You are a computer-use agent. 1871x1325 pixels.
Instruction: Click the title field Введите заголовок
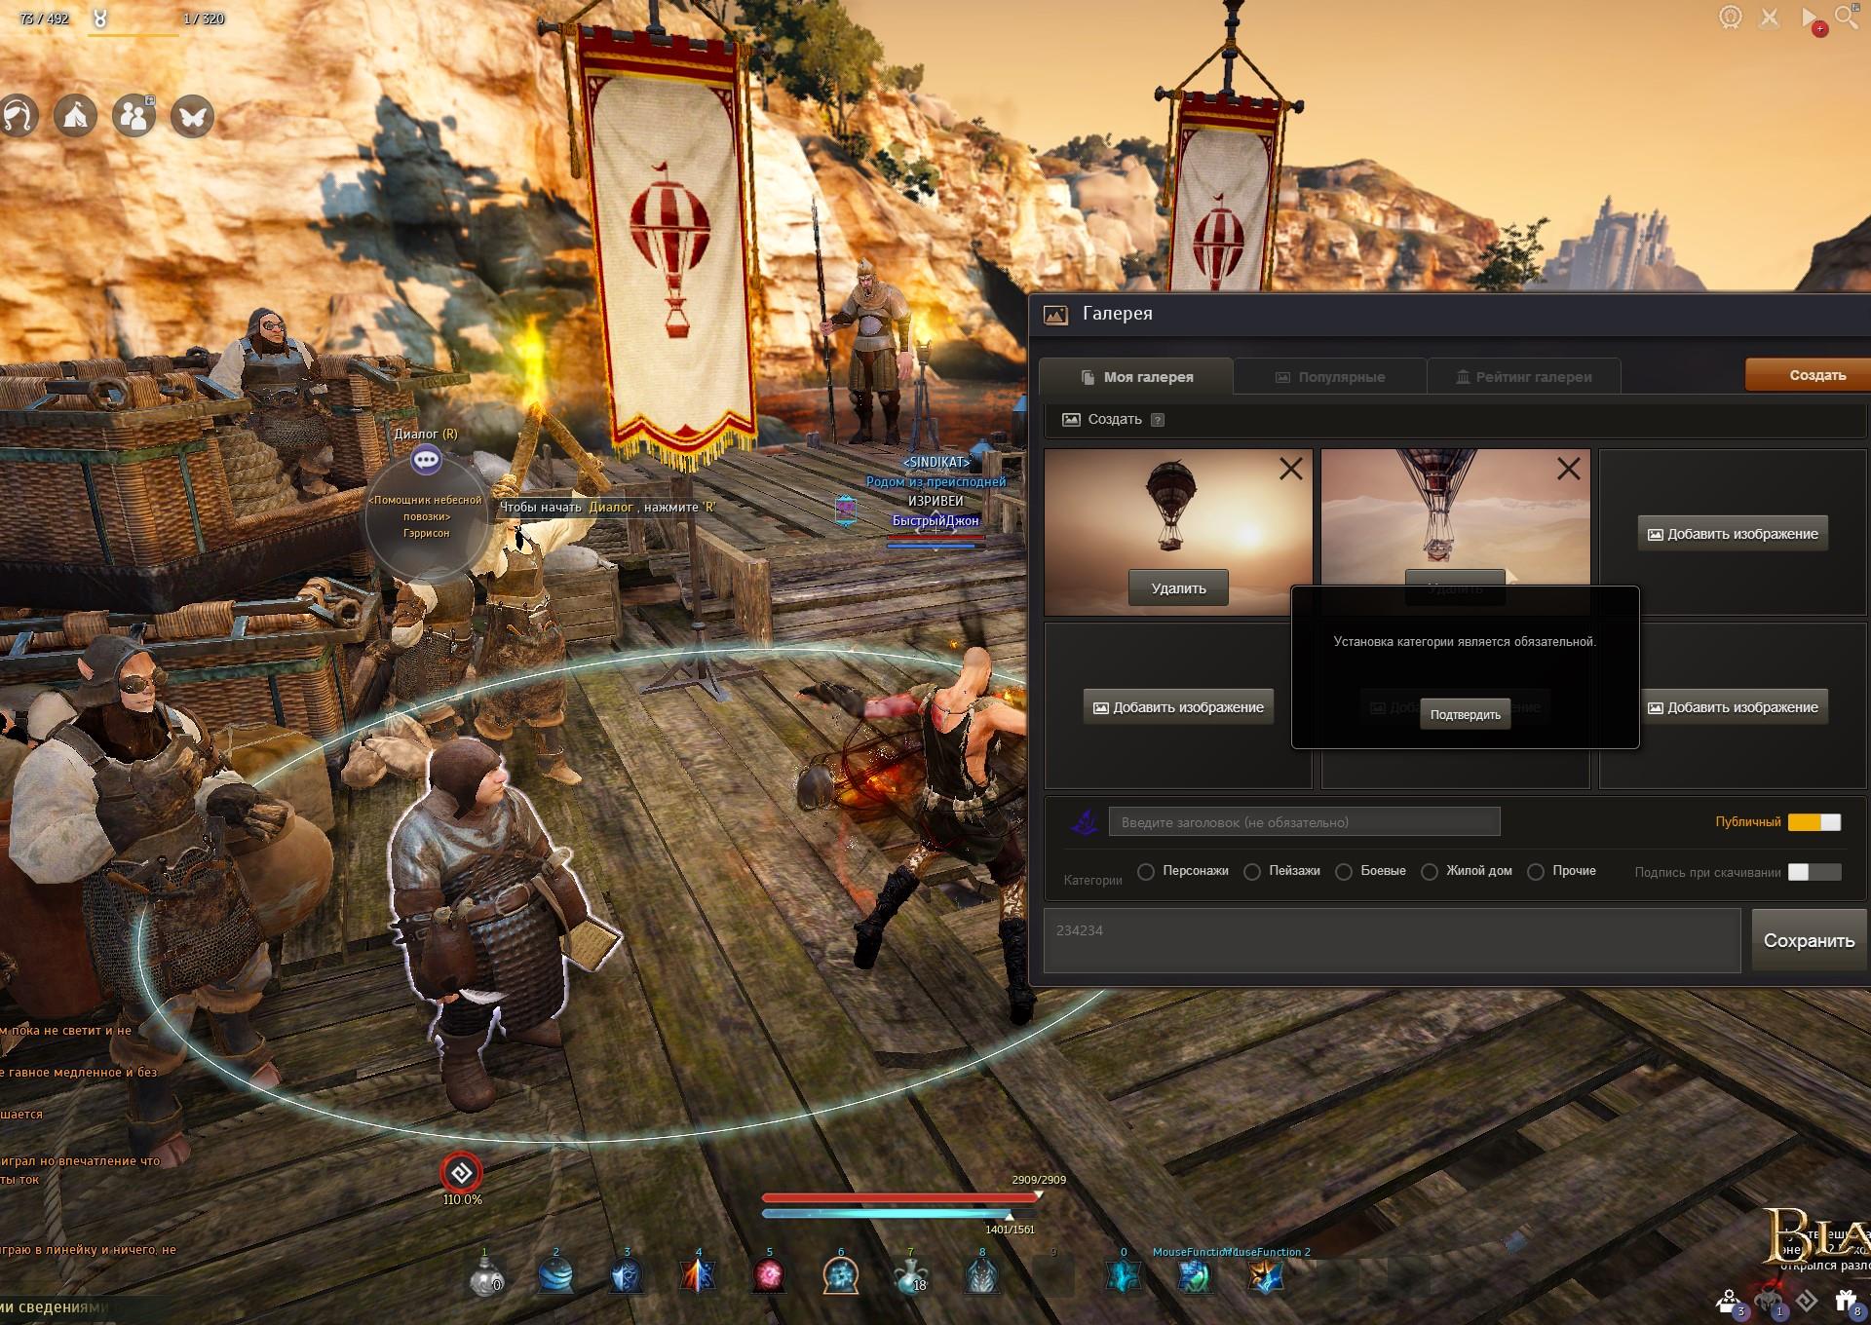tap(1304, 822)
